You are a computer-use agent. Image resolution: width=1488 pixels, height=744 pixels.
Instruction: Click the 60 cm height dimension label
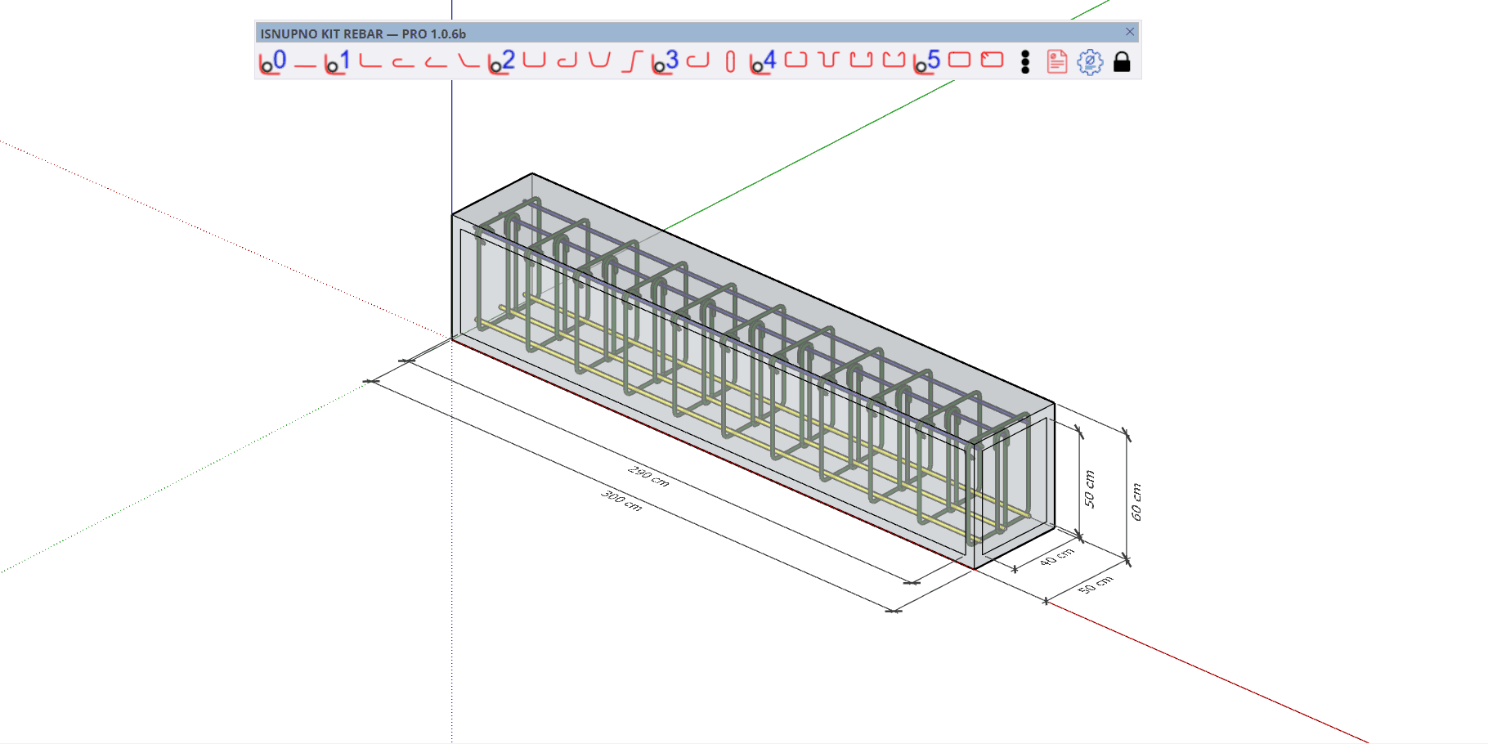[x=1136, y=501]
